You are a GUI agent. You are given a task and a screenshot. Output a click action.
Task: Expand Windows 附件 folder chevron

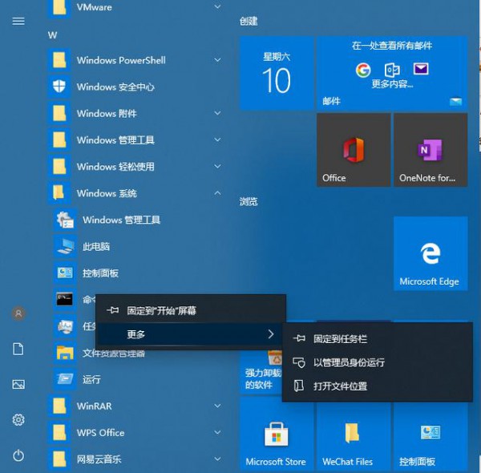click(x=217, y=113)
